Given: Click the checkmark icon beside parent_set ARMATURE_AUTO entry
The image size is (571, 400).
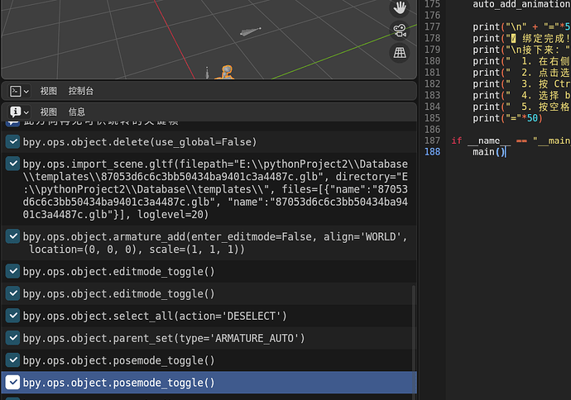Looking at the screenshot, I should tap(12, 338).
